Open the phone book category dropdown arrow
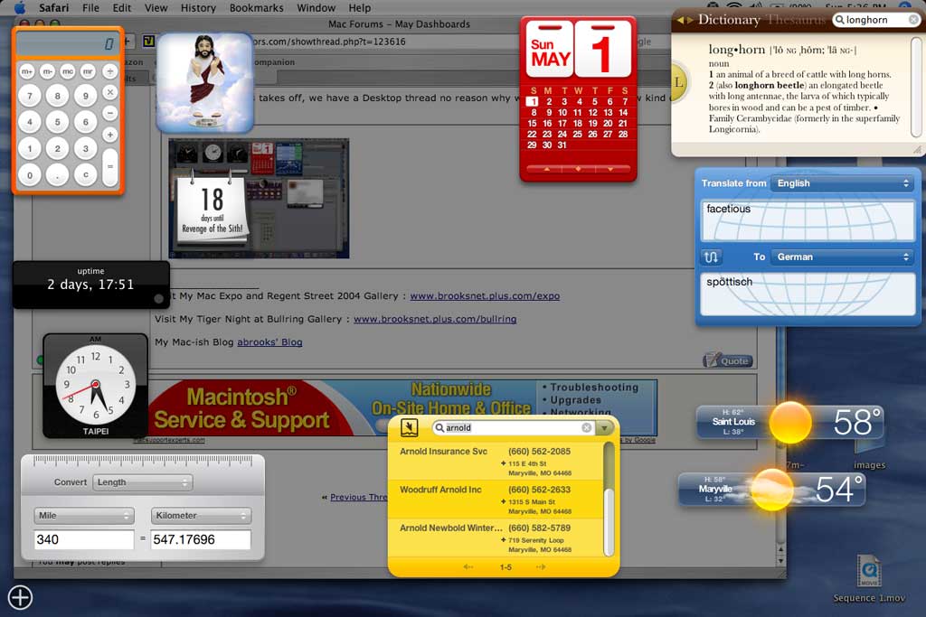The image size is (926, 617). (604, 427)
